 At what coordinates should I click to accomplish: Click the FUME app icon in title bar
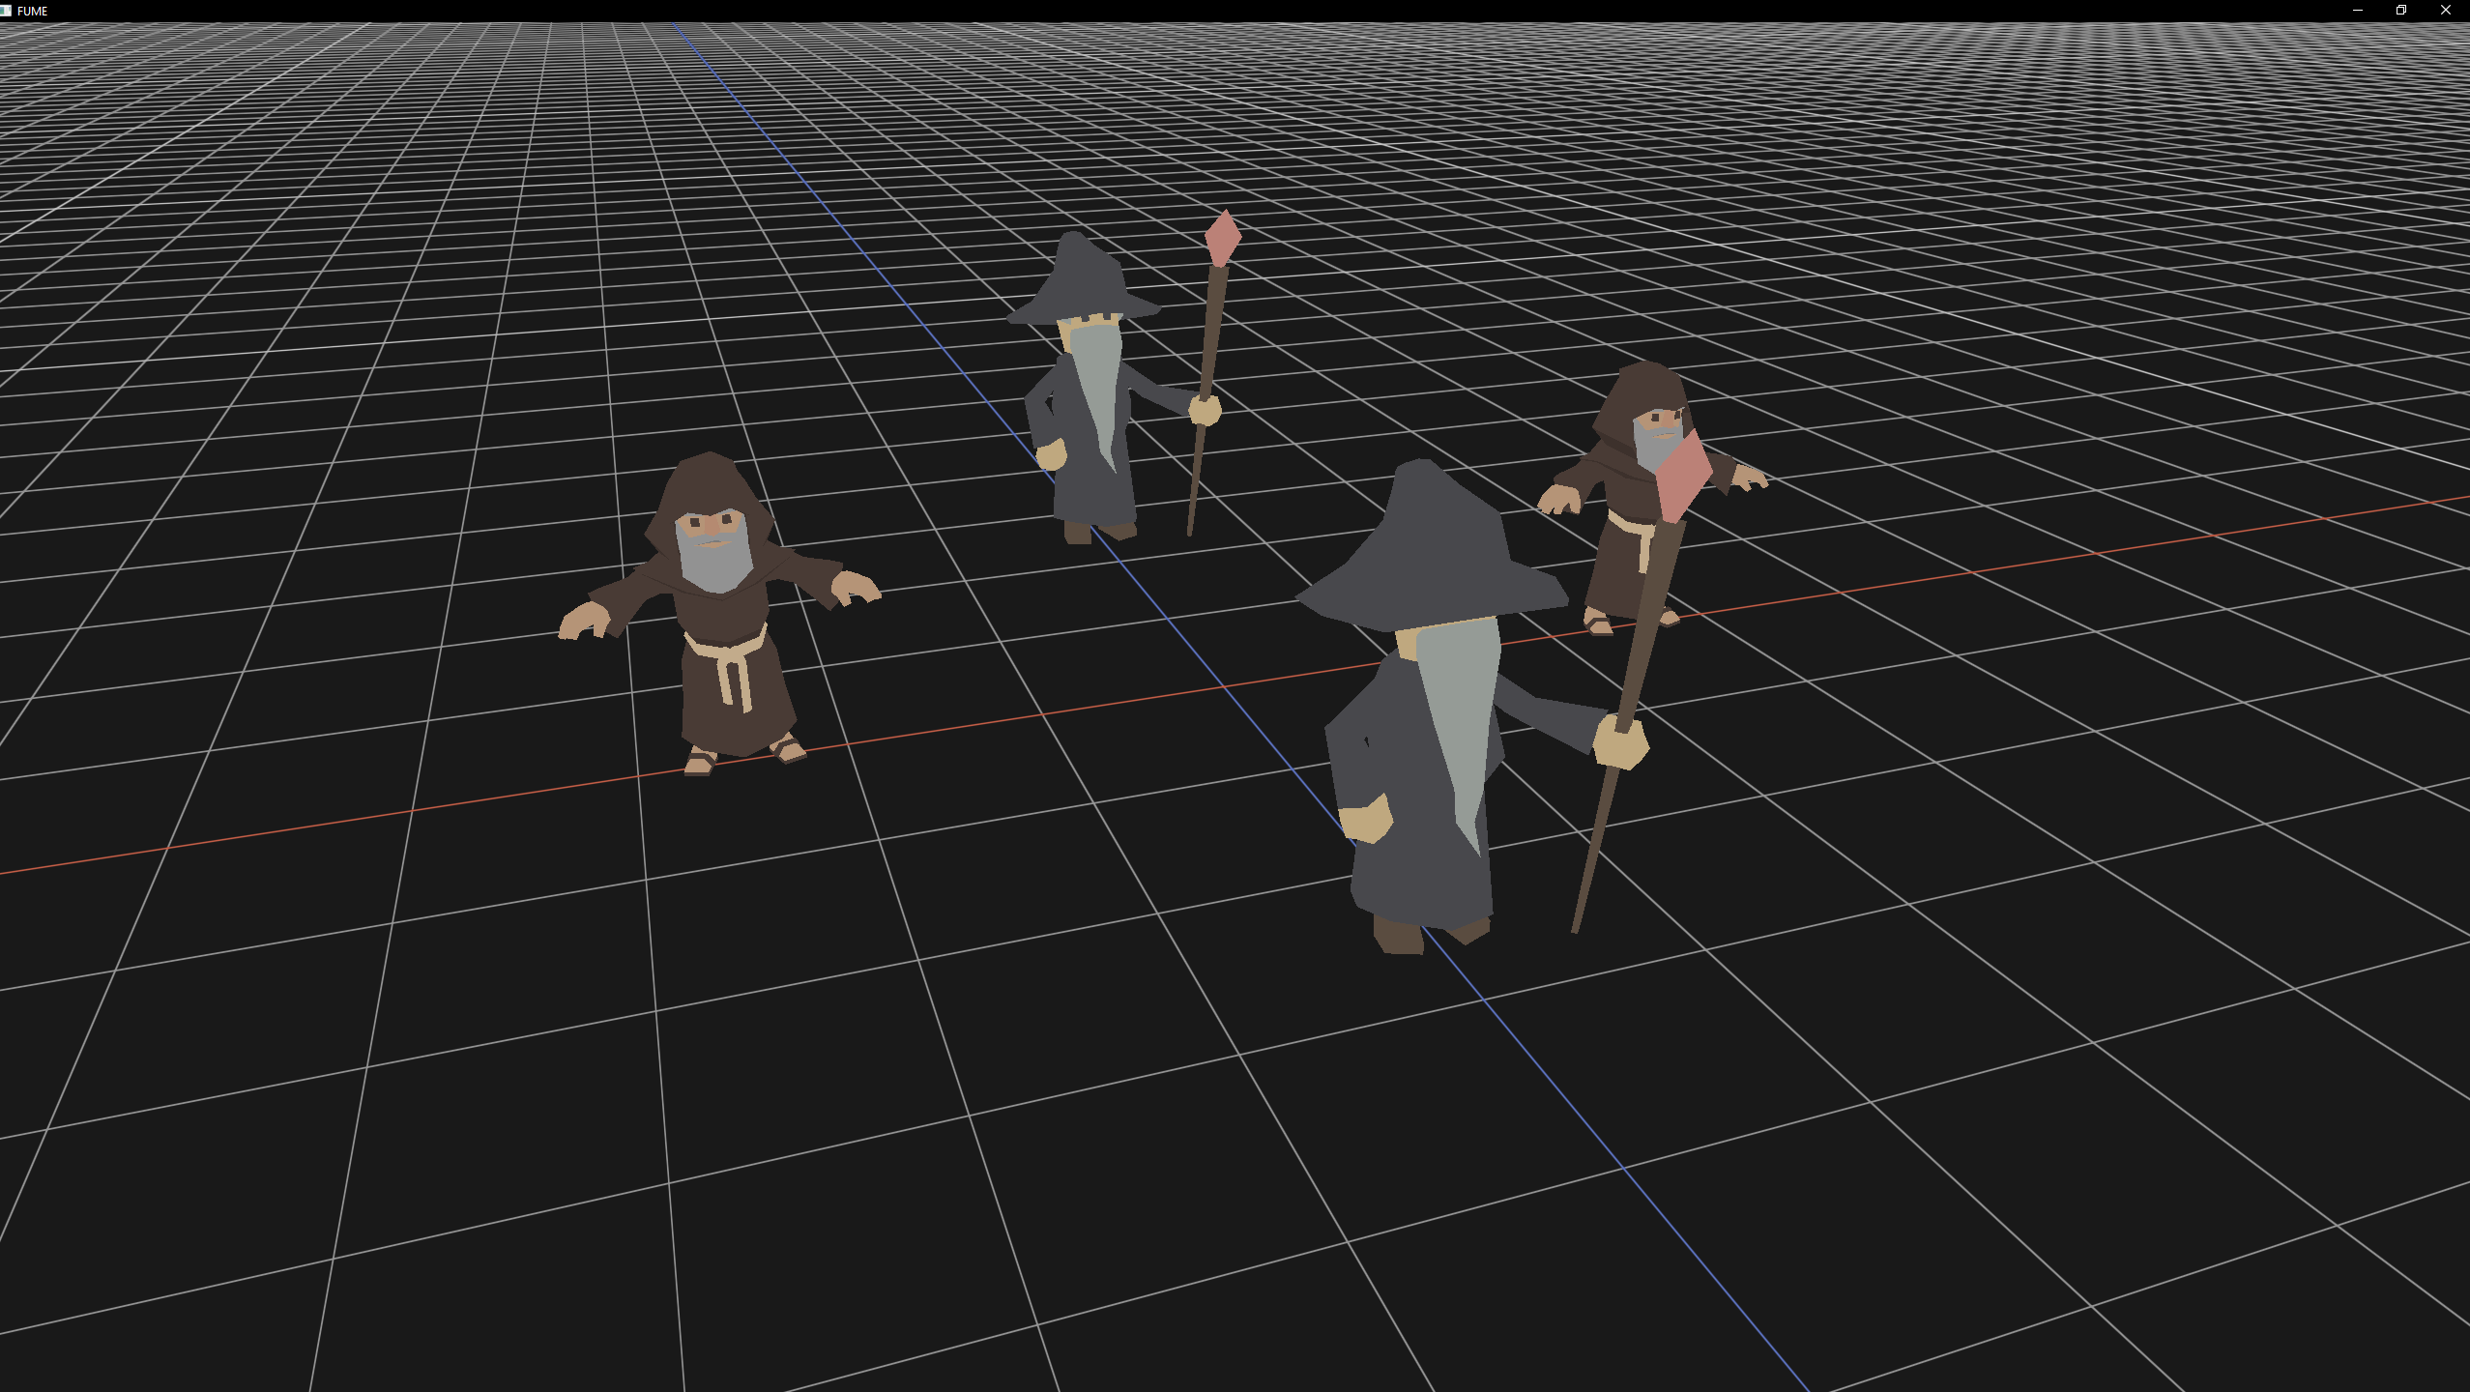point(6,11)
